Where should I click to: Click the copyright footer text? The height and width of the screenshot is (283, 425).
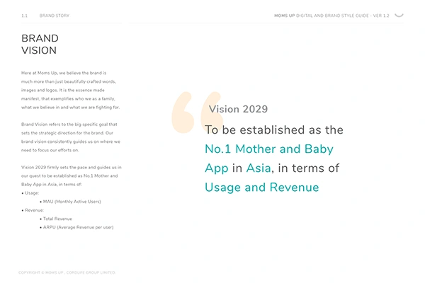pos(67,272)
